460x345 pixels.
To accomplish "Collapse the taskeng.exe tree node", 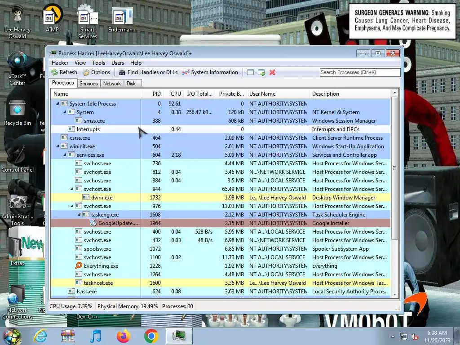I will pos(79,214).
